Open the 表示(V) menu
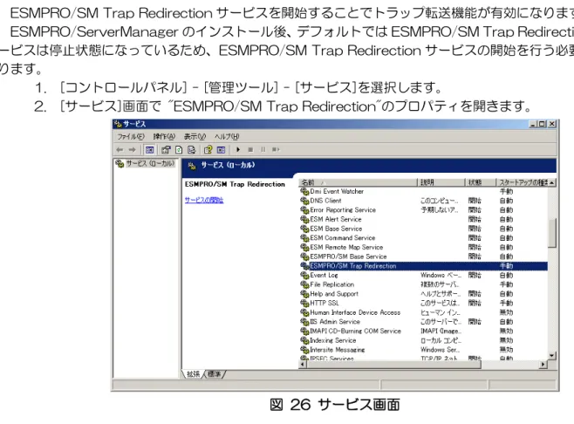Image resolution: width=574 pixels, height=424 pixels. tap(195, 137)
